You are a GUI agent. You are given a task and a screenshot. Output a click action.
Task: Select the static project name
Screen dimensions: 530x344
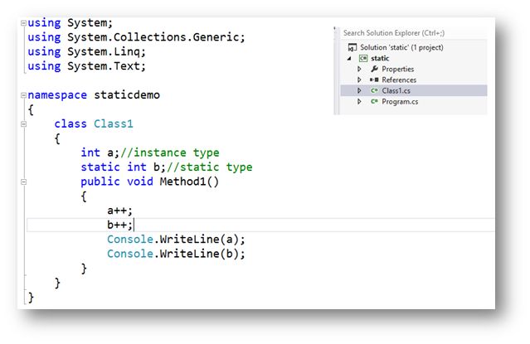tap(380, 59)
